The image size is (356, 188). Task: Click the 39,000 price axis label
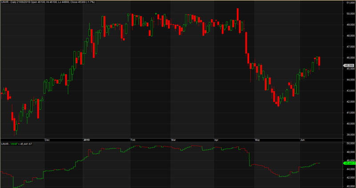click(351, 135)
